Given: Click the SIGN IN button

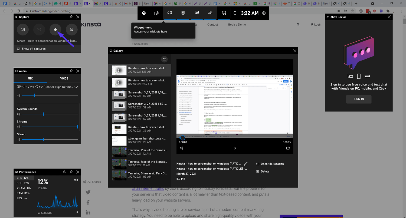Looking at the screenshot, I should coord(359,99).
